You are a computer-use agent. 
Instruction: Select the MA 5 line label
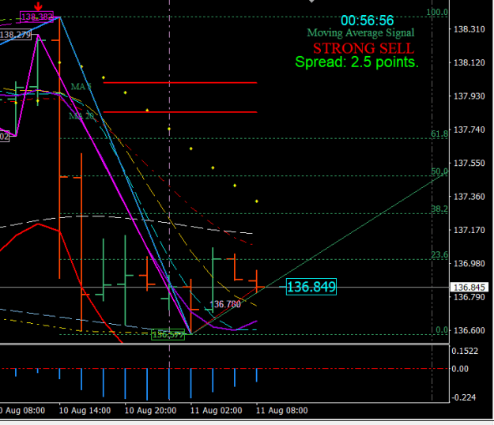(81, 86)
